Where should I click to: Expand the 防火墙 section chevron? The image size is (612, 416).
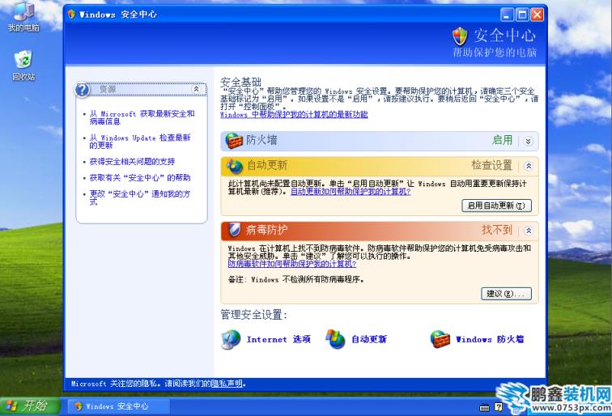pos(528,142)
